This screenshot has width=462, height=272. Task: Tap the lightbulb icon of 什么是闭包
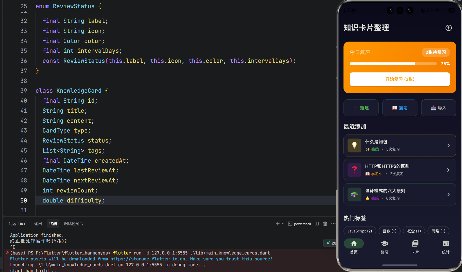354,145
